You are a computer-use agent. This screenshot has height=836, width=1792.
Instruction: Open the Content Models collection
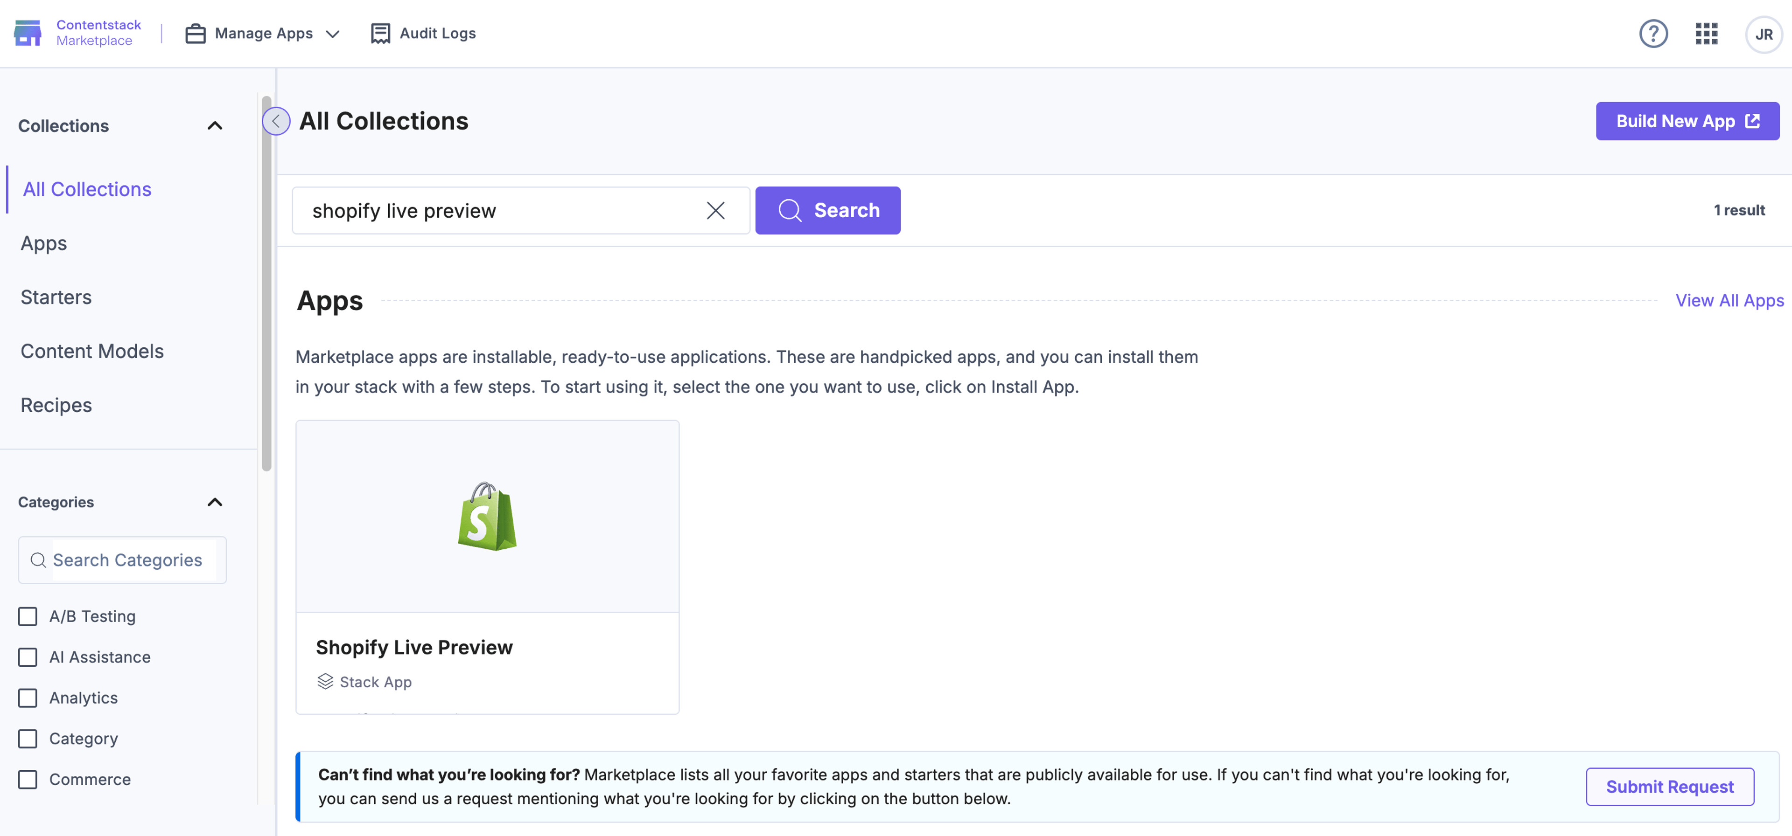coord(92,351)
